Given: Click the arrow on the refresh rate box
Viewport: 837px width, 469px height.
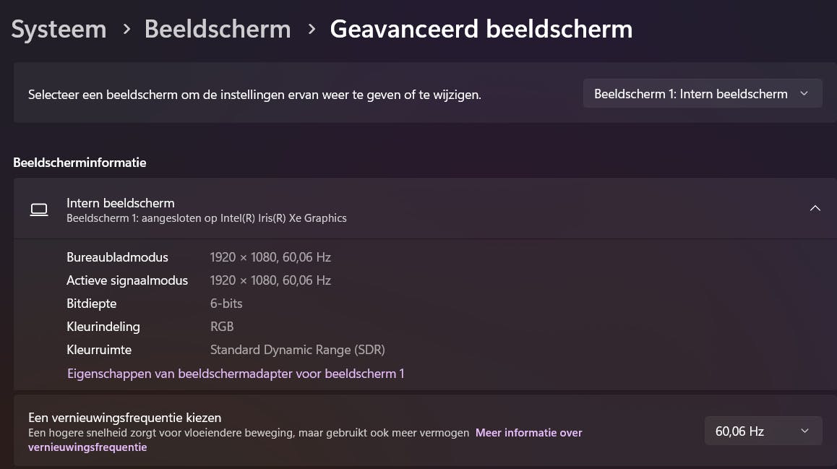Looking at the screenshot, I should point(804,431).
